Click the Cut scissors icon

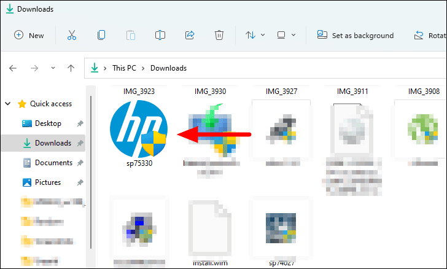click(72, 35)
